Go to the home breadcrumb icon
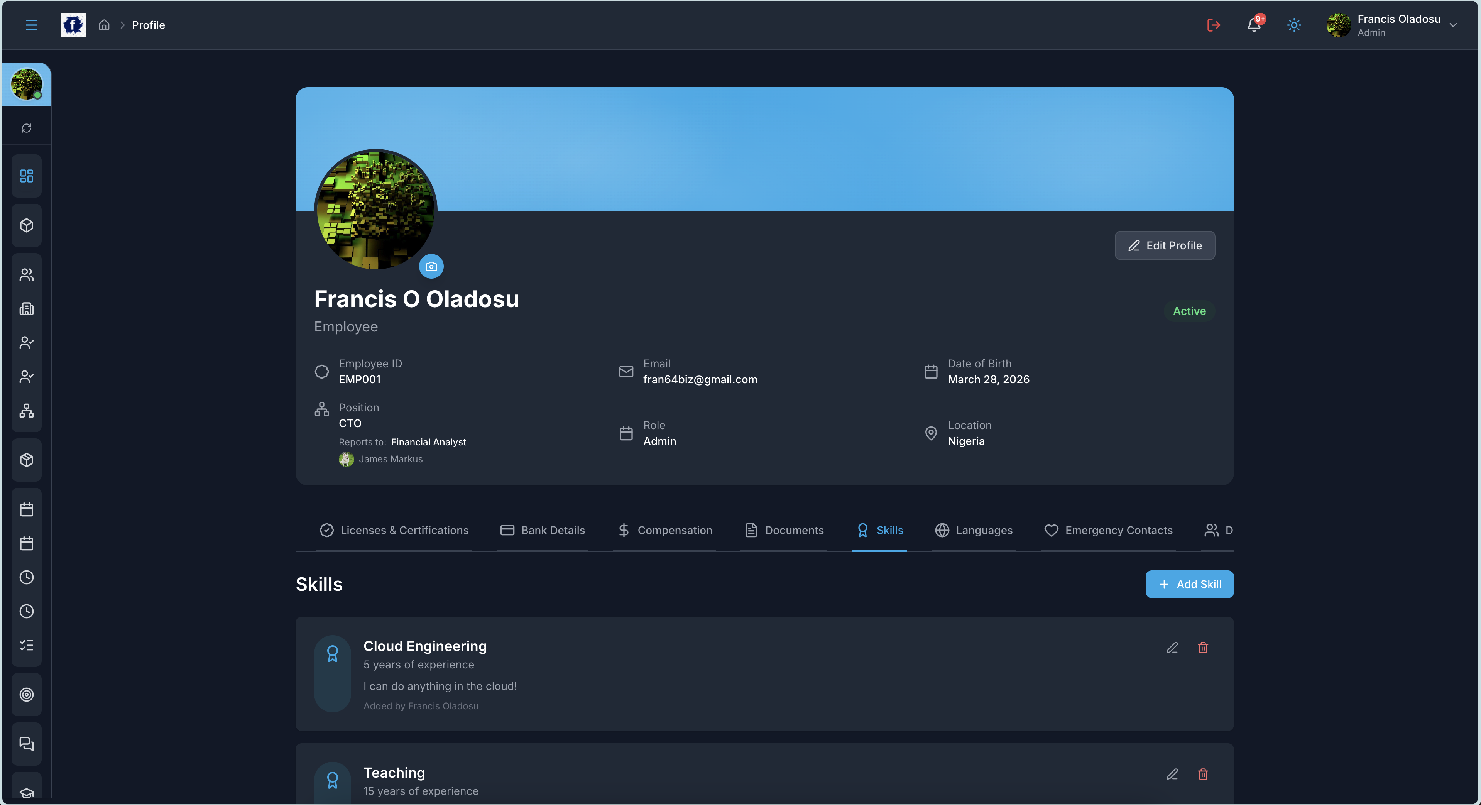1481x805 pixels. click(x=104, y=25)
